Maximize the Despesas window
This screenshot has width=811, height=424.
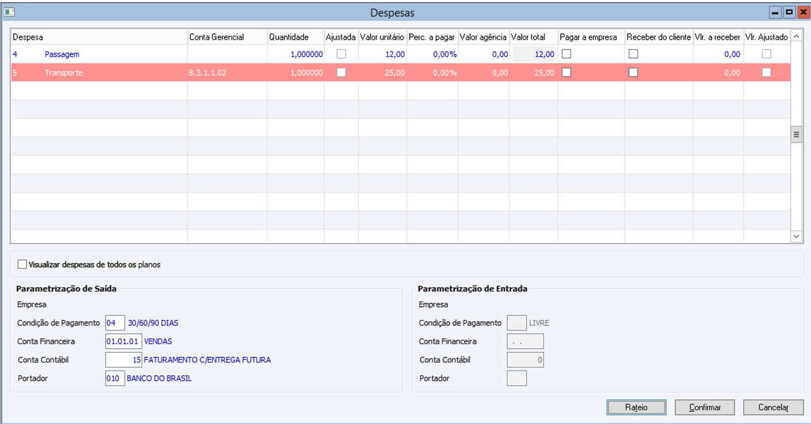(x=789, y=12)
